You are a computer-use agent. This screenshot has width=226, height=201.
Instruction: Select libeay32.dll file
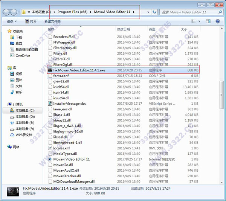[x=124, y=120]
